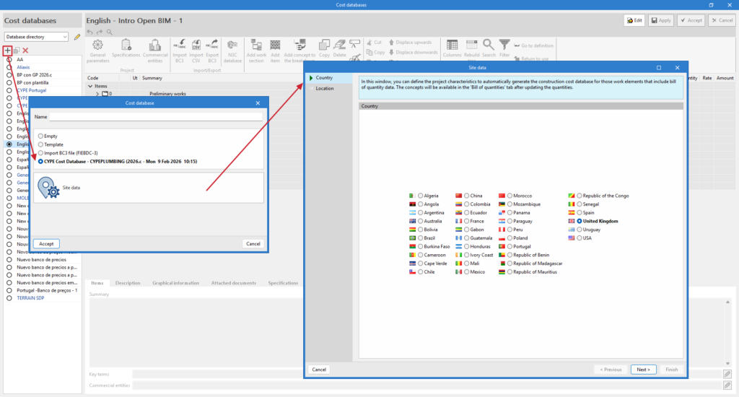This screenshot has height=397, width=739.
Task: Click the Cut tool
Action: tap(375, 43)
